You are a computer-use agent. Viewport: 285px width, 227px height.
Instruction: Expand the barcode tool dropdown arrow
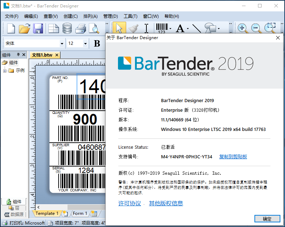point(170,28)
